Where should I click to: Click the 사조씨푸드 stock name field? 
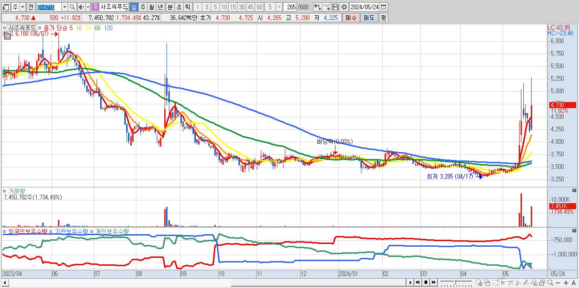point(114,7)
